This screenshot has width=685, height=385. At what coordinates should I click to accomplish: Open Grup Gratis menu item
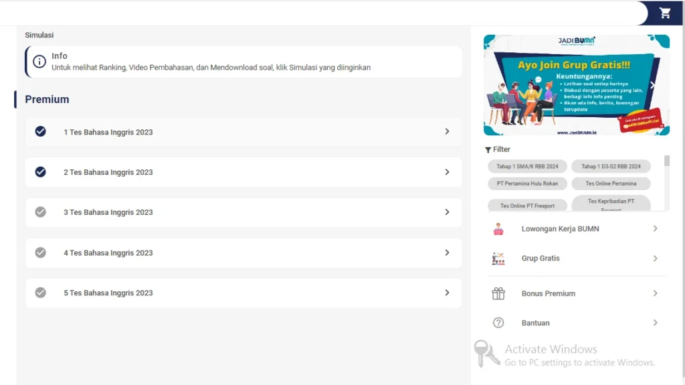(576, 258)
